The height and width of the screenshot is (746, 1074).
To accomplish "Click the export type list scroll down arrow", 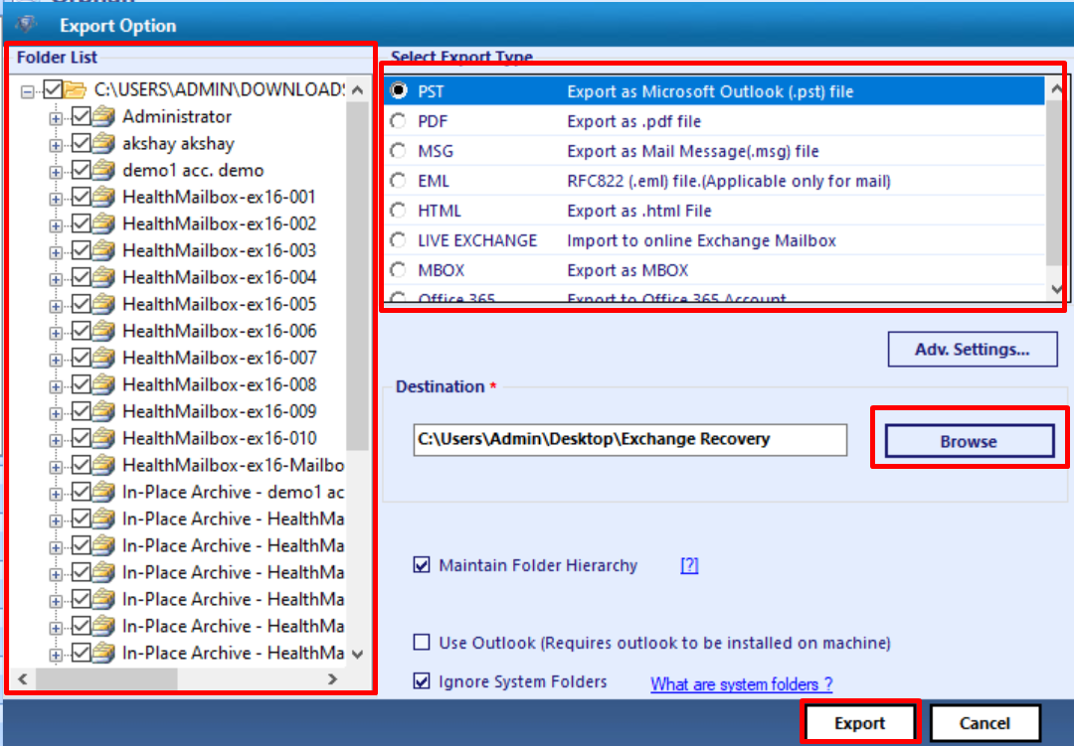I will coord(1055,289).
